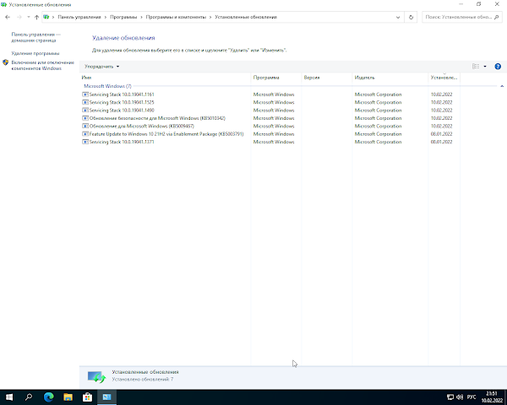
Task: Click the Control Panel taskbar button
Action: click(106, 397)
